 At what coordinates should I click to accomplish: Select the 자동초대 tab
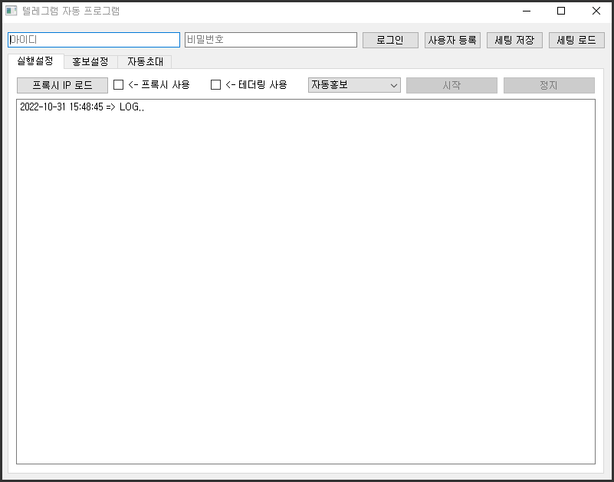(x=144, y=62)
